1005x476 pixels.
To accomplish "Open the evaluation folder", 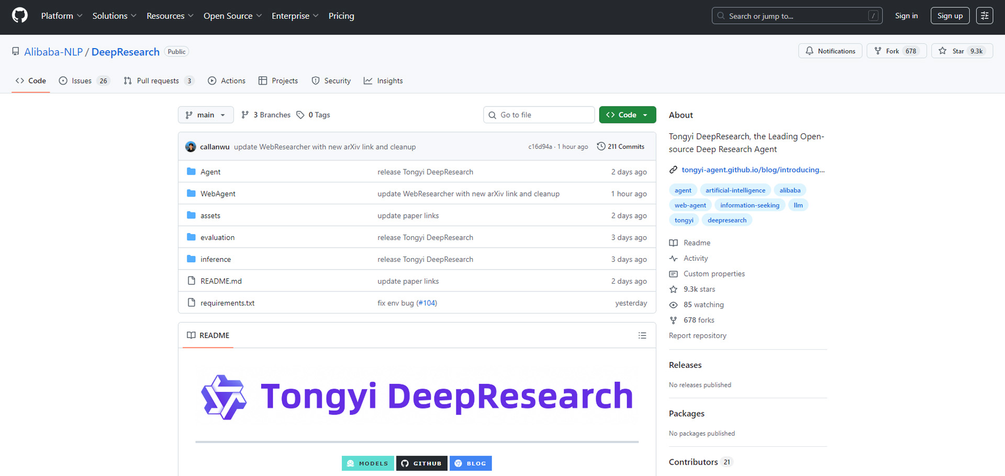I will tap(217, 238).
